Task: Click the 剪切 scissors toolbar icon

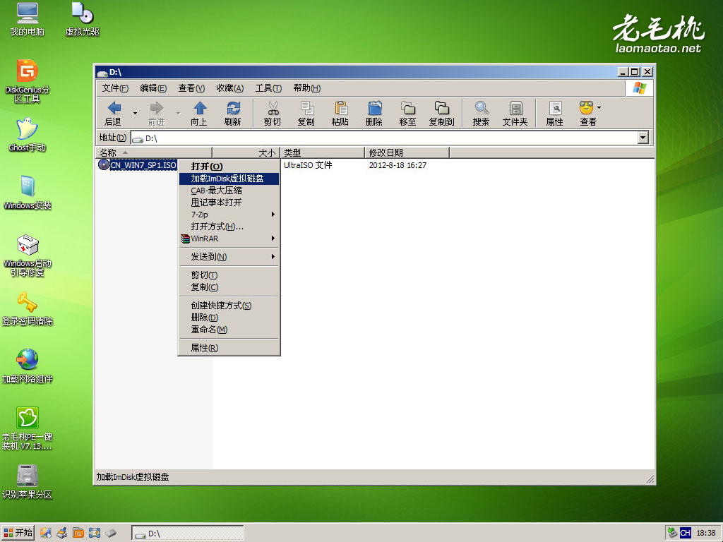Action: pyautogui.click(x=273, y=114)
